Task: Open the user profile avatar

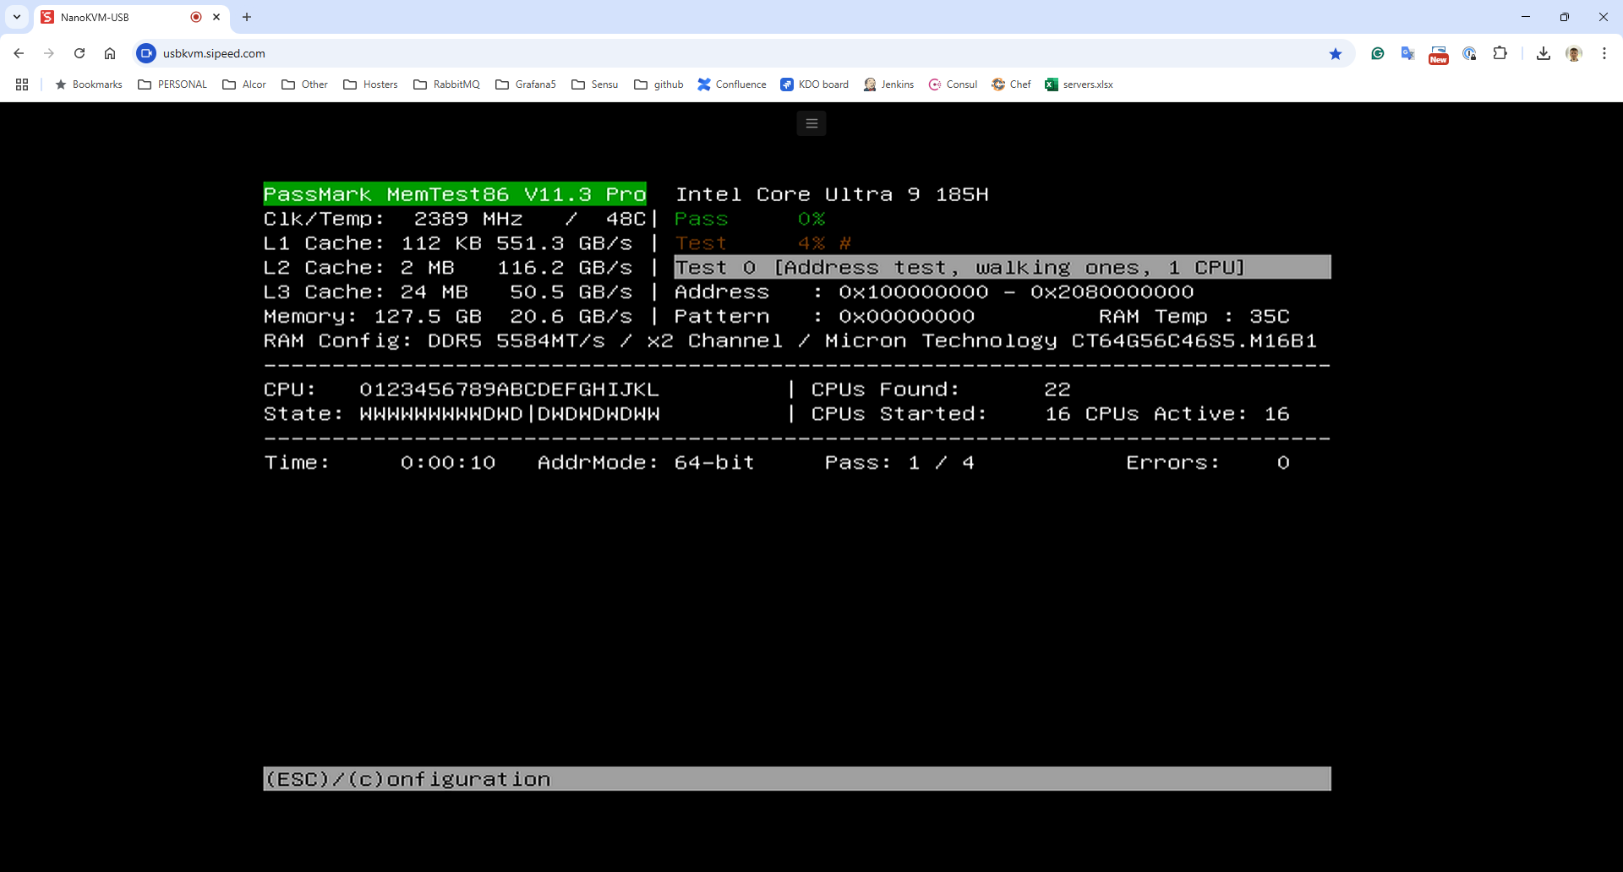Action: point(1574,53)
